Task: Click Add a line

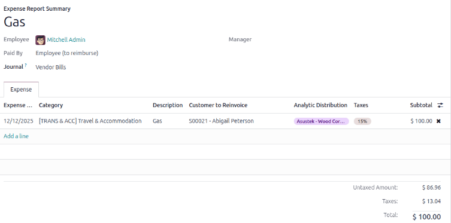Action: [x=16, y=136]
